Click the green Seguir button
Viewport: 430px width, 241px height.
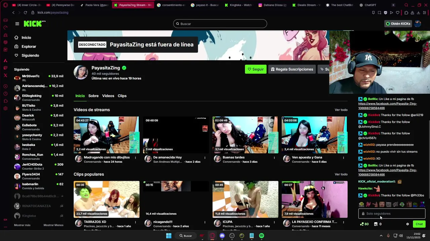click(x=256, y=69)
